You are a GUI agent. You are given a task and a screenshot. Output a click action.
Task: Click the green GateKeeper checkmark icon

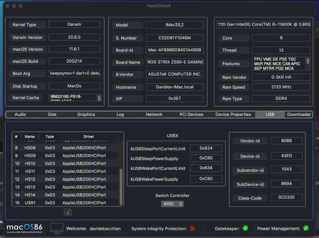[x=245, y=228]
